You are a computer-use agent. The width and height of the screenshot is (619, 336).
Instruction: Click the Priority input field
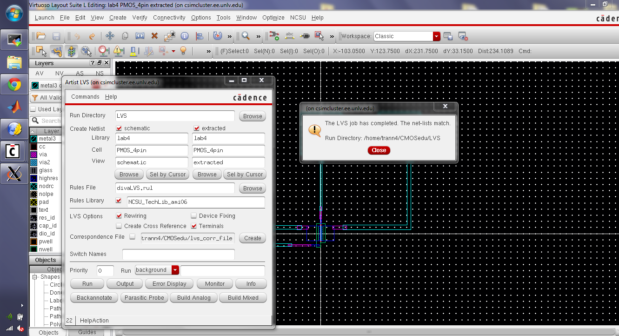pyautogui.click(x=105, y=270)
